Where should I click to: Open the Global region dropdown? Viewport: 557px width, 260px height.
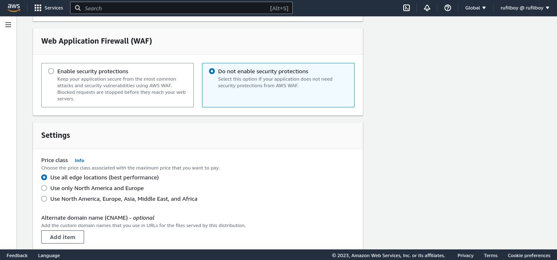[x=475, y=8]
